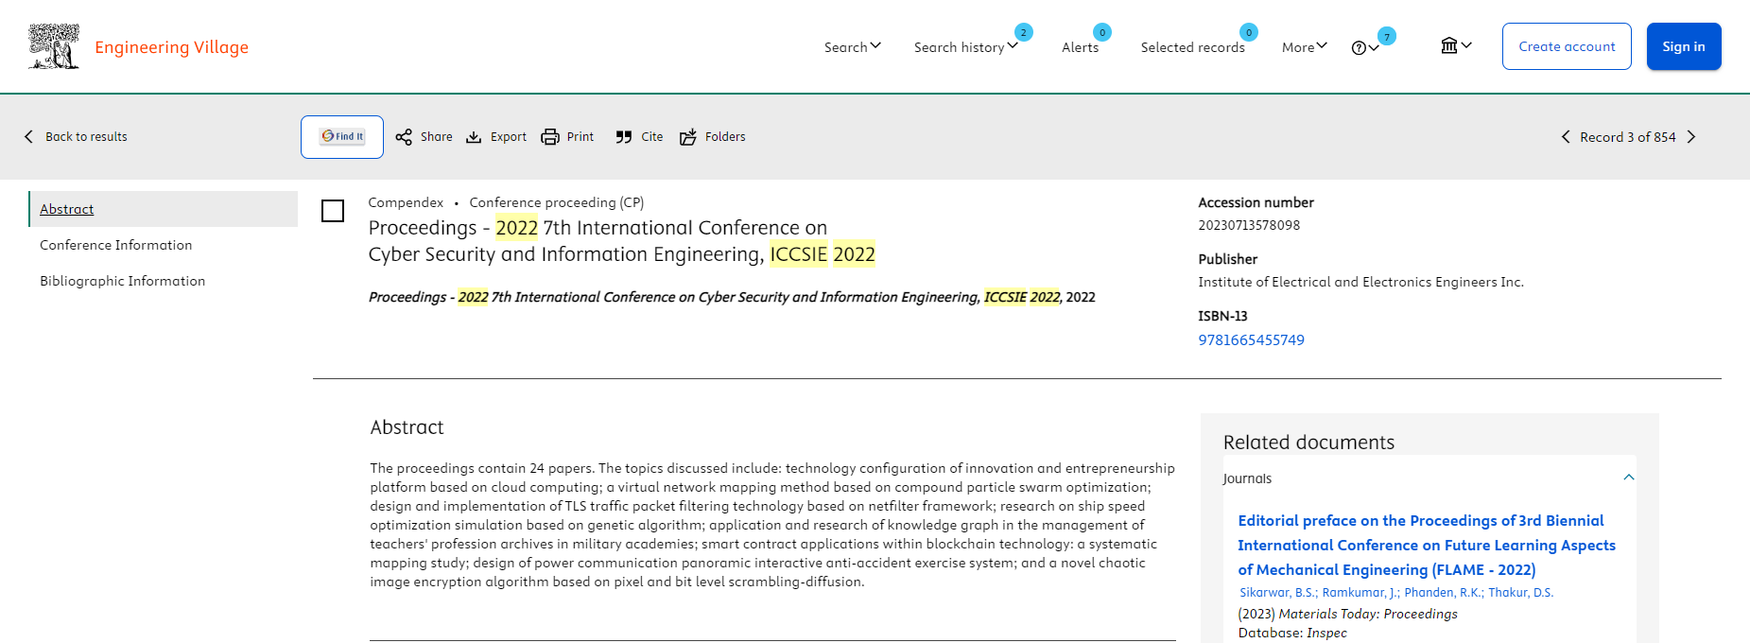Click the Conference proceeding (CP) label
Image resolution: width=1750 pixels, height=643 pixels.
[556, 202]
